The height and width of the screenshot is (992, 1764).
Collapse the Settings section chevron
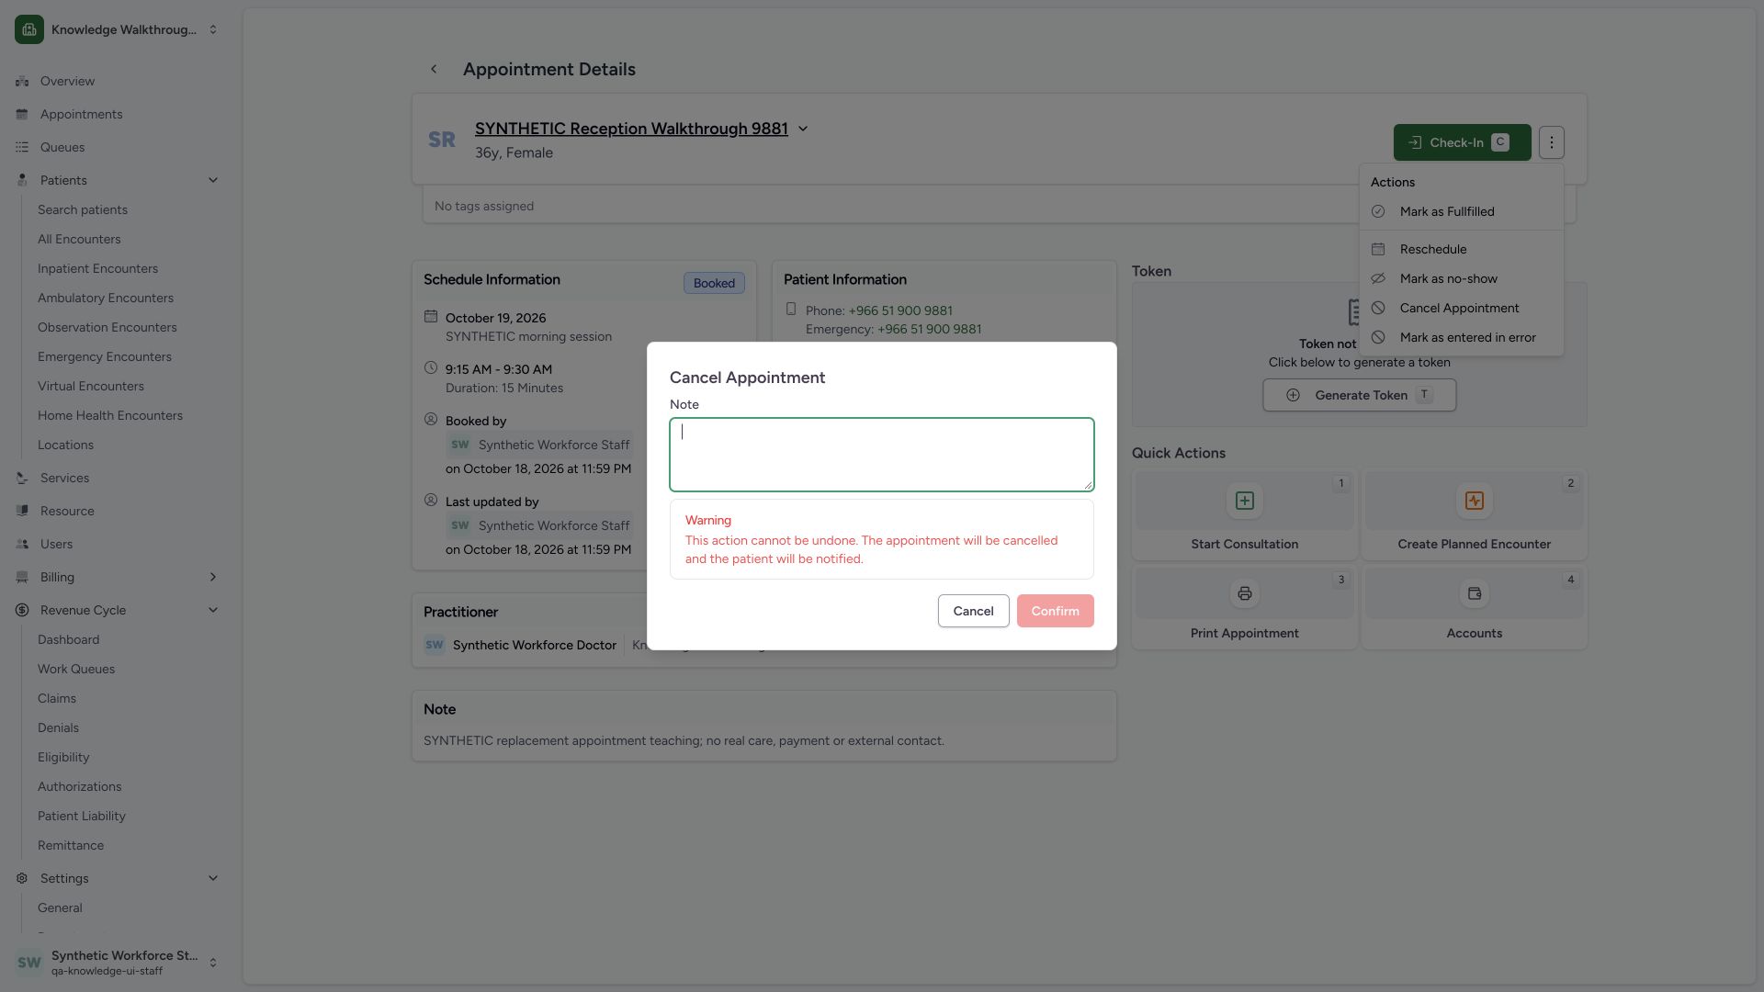pos(213,878)
